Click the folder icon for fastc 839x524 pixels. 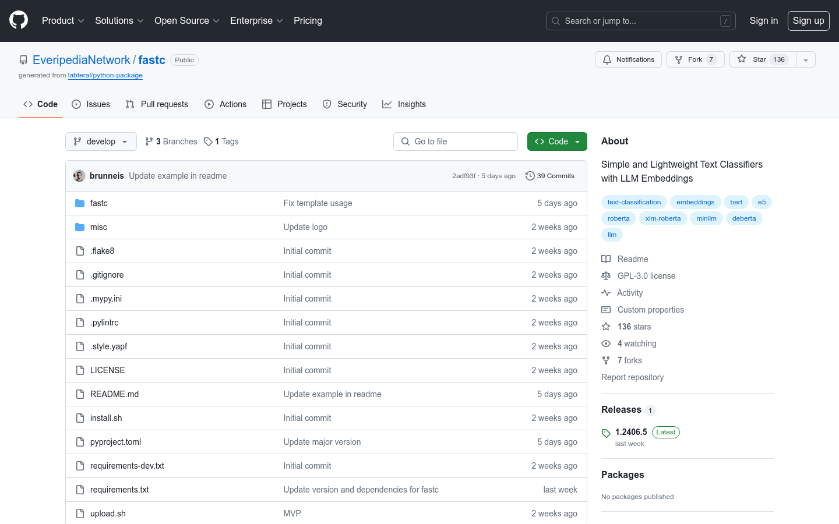(80, 203)
